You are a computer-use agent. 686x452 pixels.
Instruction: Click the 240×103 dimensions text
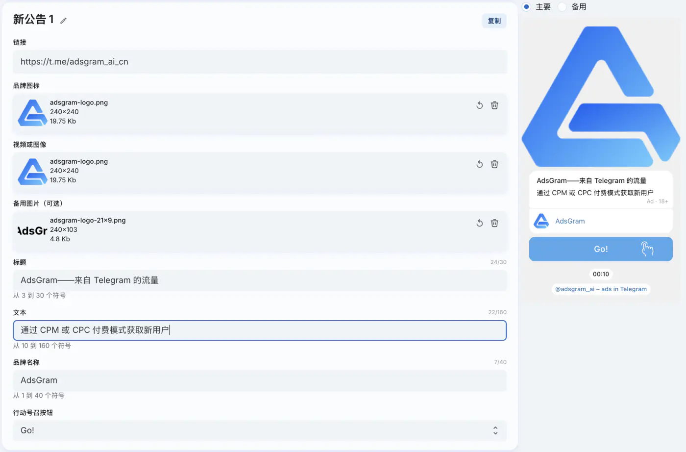tap(64, 230)
